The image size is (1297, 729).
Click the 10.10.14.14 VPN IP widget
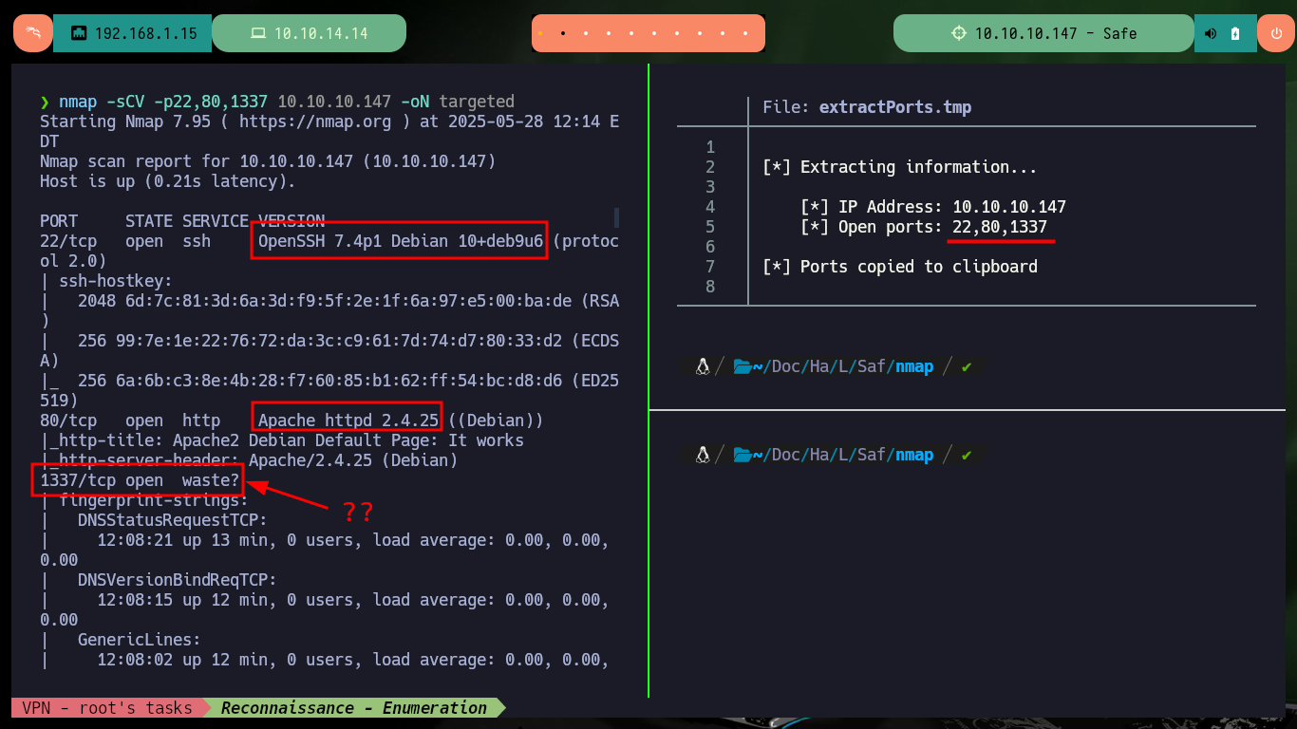point(309,33)
